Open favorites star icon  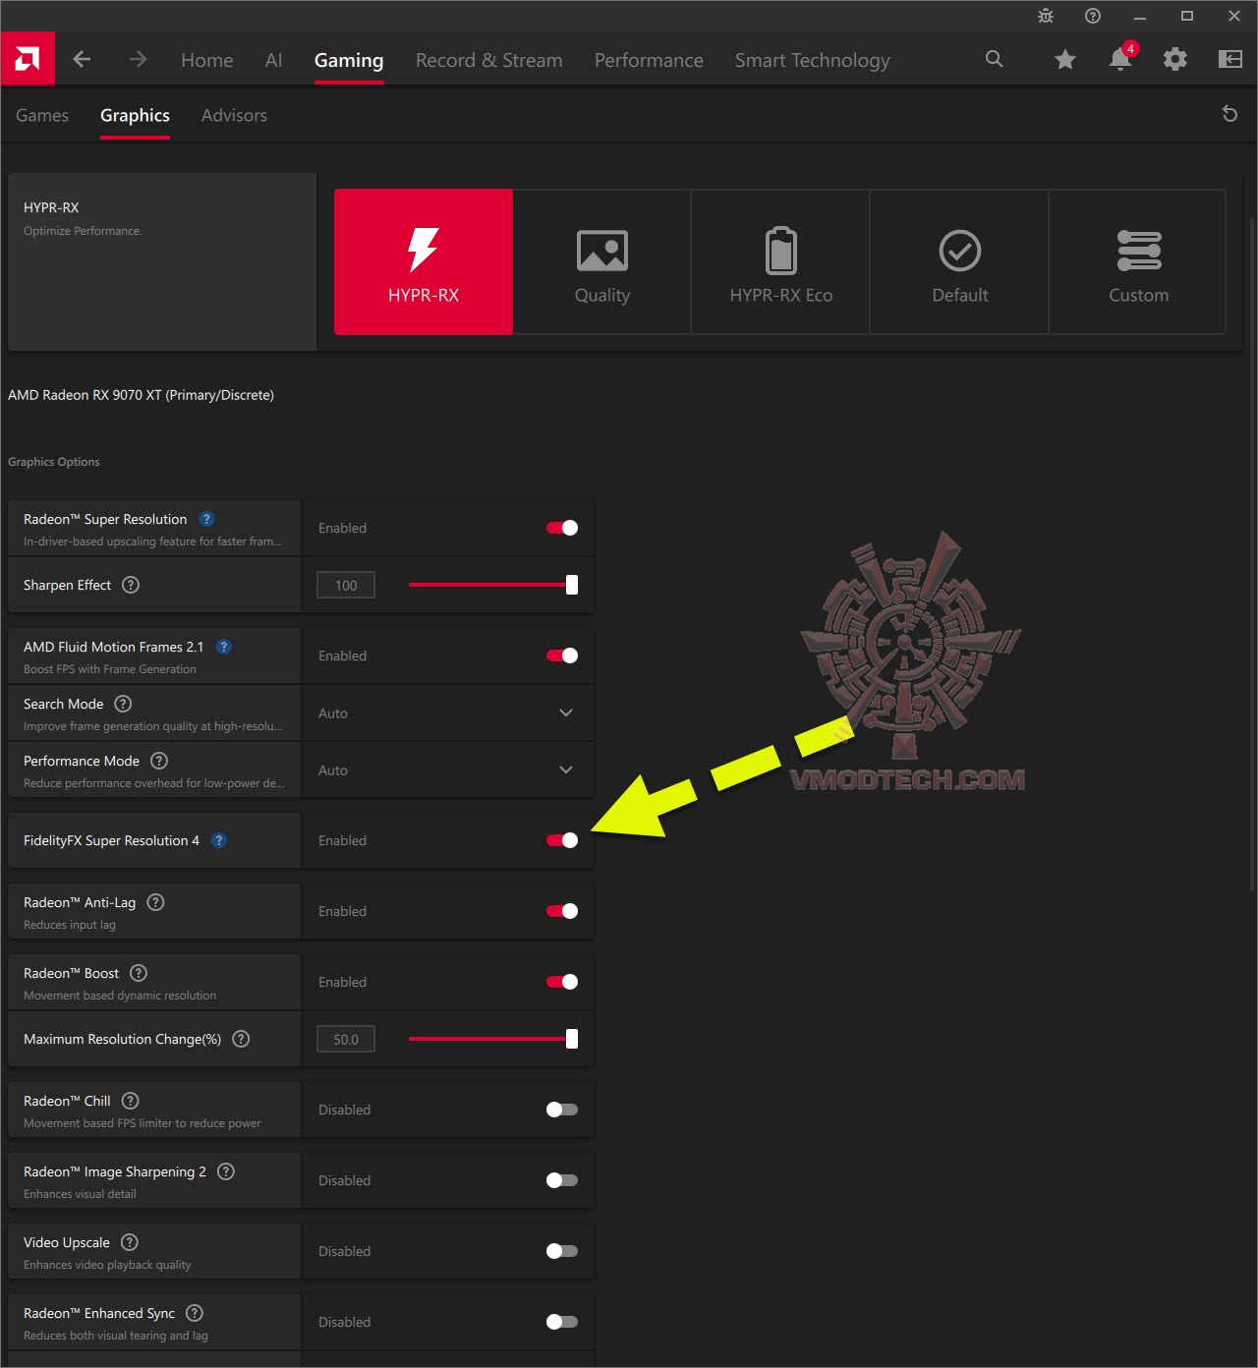point(1064,60)
